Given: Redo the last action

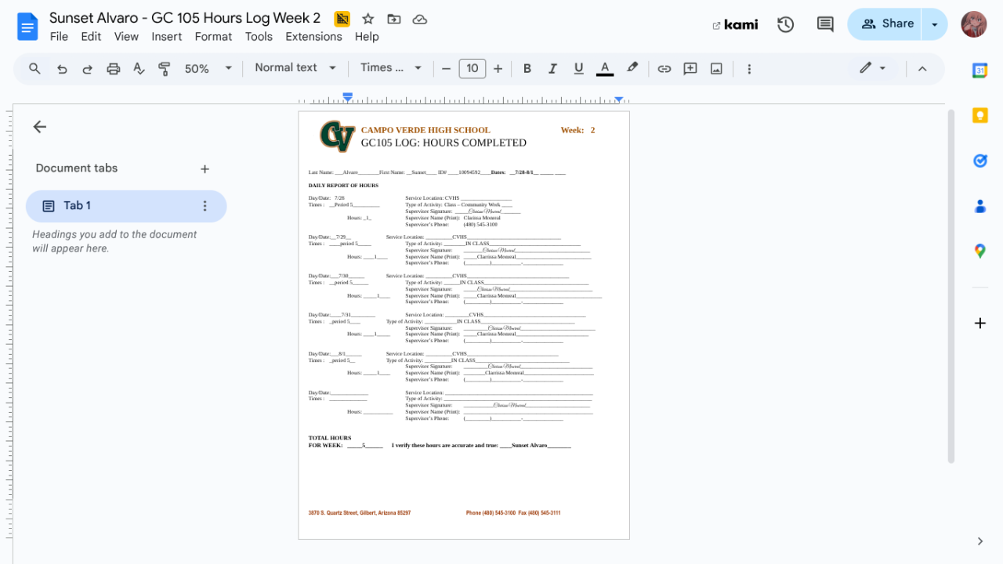Looking at the screenshot, I should tap(88, 69).
